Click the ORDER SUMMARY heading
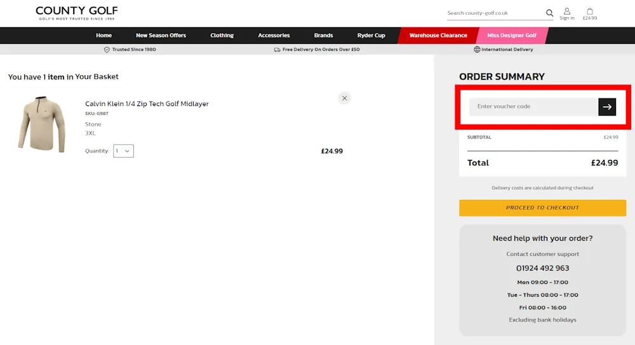 502,77
